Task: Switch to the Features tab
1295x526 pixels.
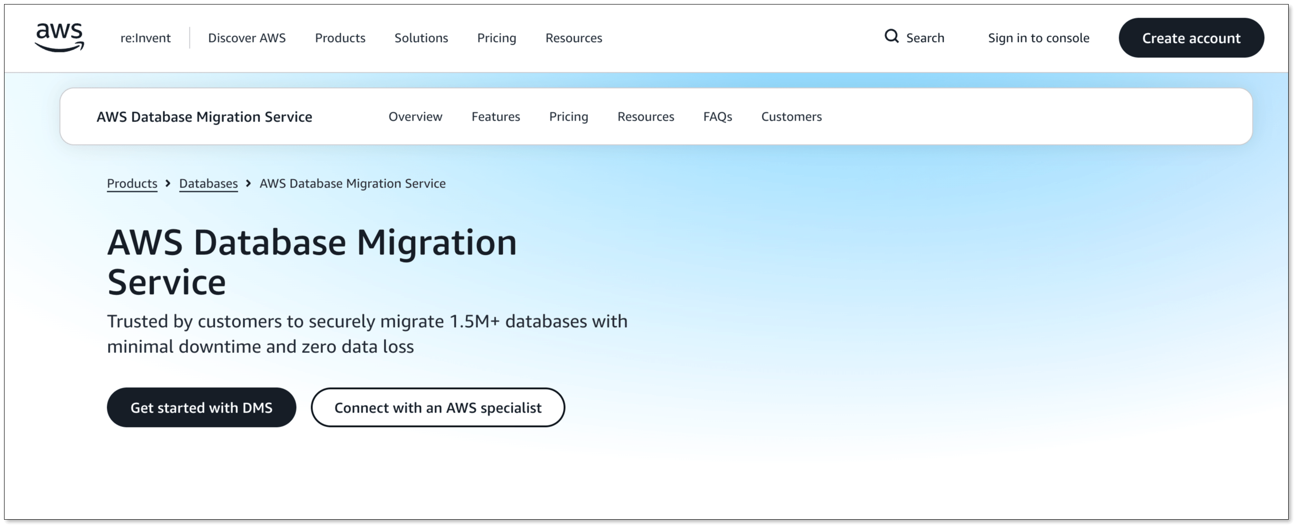Action: pos(496,117)
